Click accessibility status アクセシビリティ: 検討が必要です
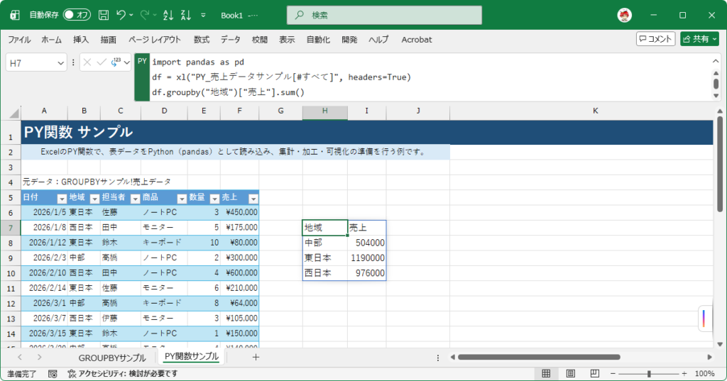 coord(122,374)
